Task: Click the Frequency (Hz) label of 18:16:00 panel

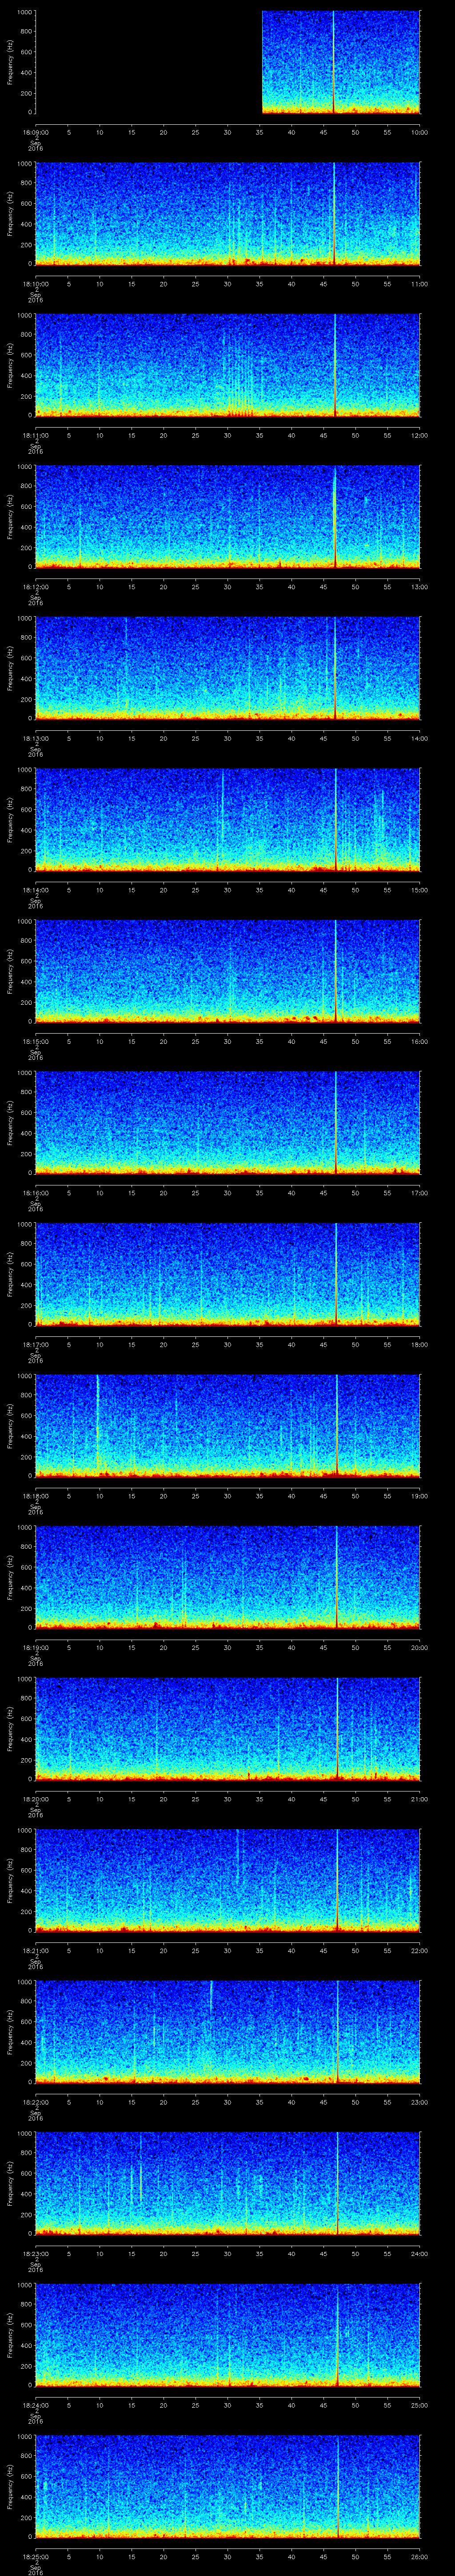Action: 10,1123
